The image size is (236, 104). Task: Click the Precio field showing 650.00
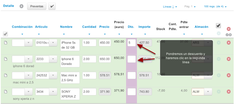(105, 59)
